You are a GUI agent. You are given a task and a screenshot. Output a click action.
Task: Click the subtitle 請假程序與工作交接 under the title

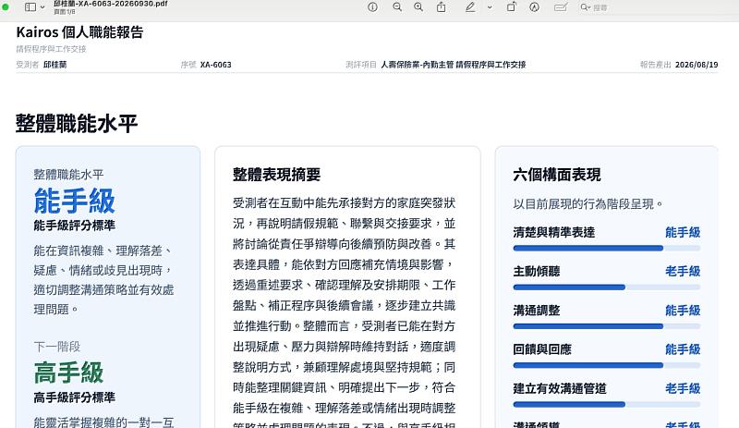click(x=51, y=49)
